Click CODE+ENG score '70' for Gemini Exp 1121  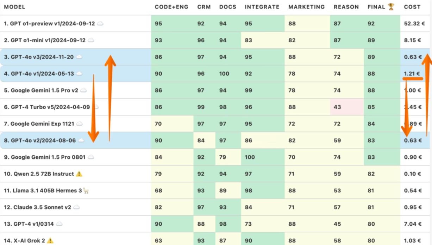point(158,124)
